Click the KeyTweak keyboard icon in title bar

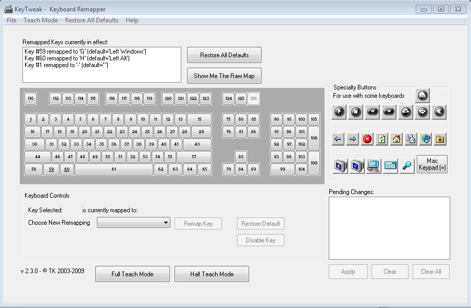pos(8,9)
